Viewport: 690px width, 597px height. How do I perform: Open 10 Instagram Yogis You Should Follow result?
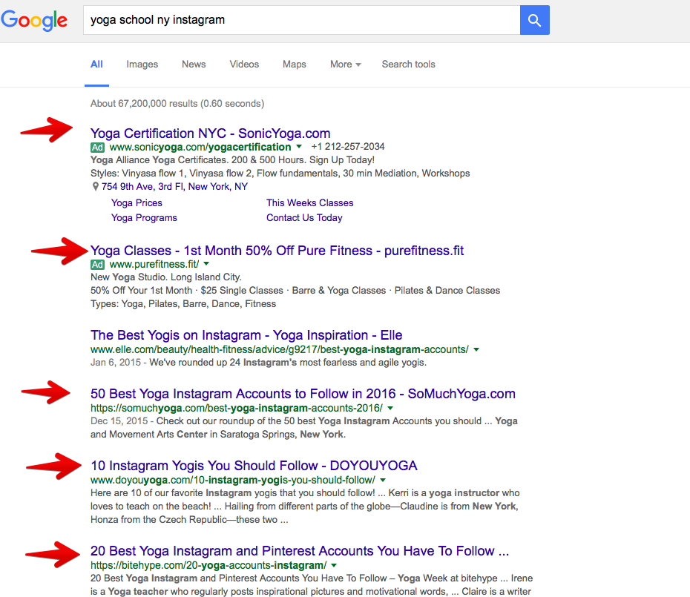[254, 466]
